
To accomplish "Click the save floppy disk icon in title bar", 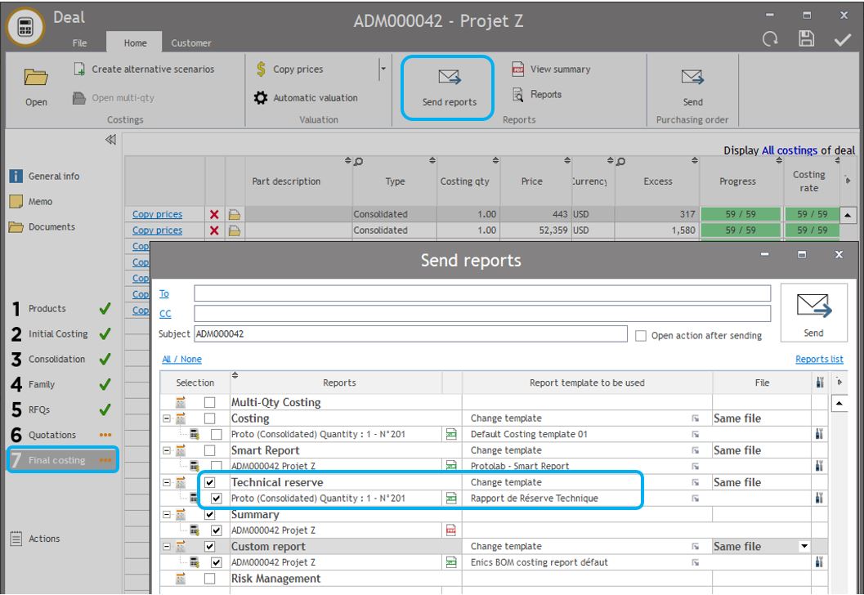I will [x=808, y=38].
